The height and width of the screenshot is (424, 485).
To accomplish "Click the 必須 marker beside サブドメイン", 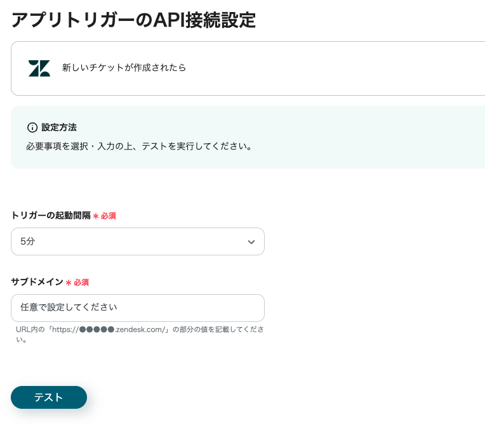I will pyautogui.click(x=81, y=283).
